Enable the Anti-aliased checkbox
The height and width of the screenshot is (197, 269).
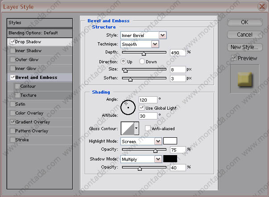pyautogui.click(x=148, y=128)
